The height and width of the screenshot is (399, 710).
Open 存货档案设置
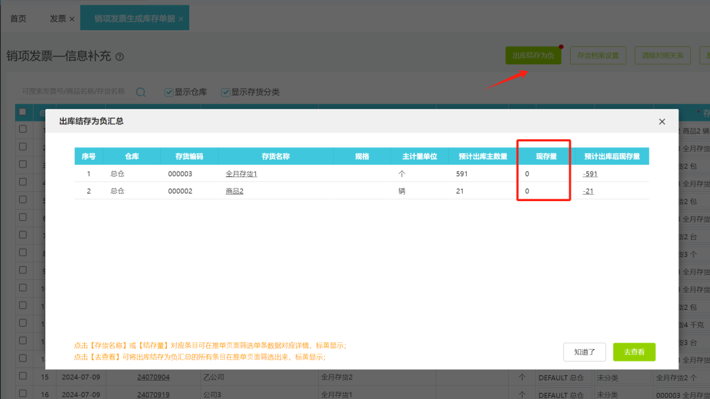click(x=598, y=55)
